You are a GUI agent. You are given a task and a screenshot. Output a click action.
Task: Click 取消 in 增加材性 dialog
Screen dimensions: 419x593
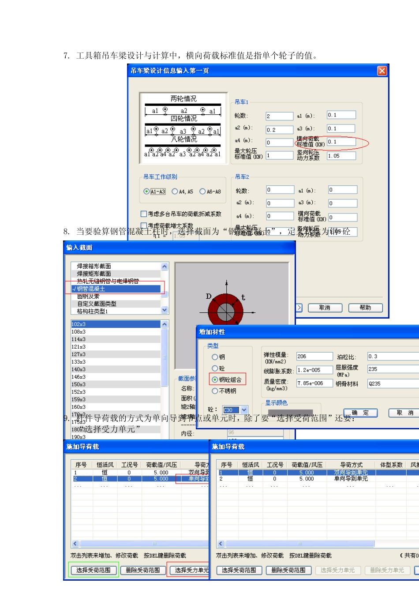click(x=405, y=413)
